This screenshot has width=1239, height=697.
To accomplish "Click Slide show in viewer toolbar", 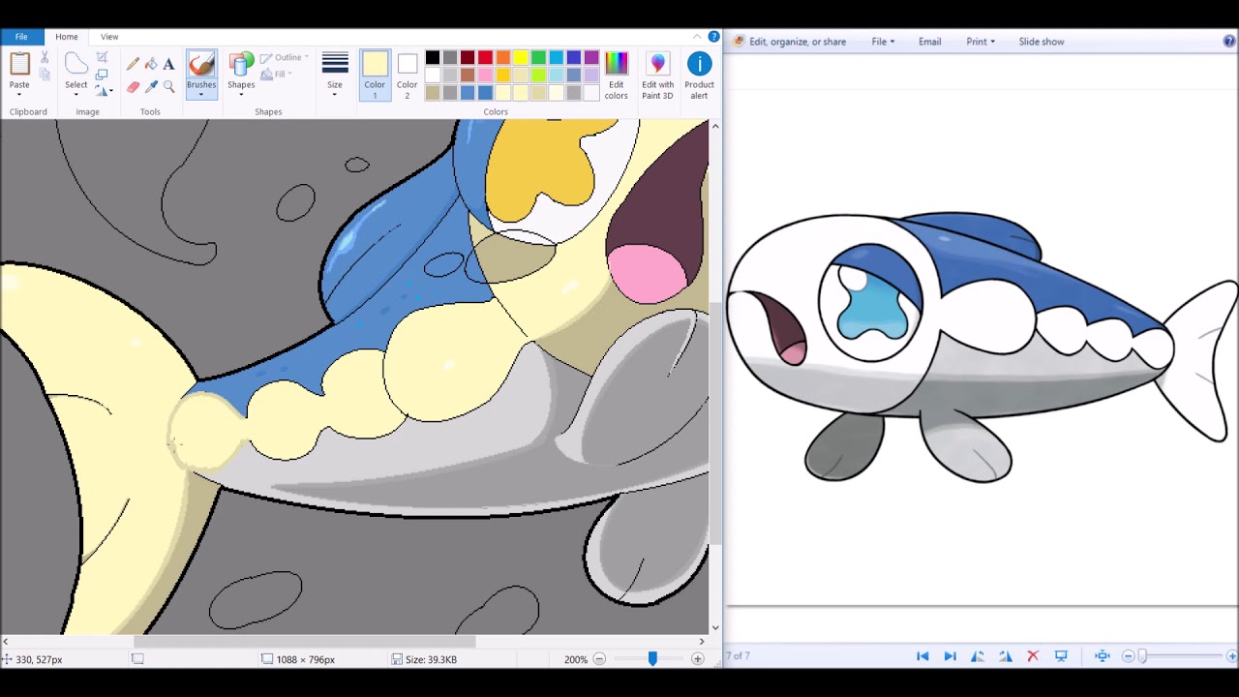I will [1041, 42].
